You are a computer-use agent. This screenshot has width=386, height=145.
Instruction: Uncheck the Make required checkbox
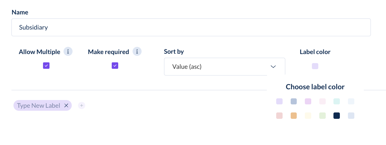(x=115, y=65)
